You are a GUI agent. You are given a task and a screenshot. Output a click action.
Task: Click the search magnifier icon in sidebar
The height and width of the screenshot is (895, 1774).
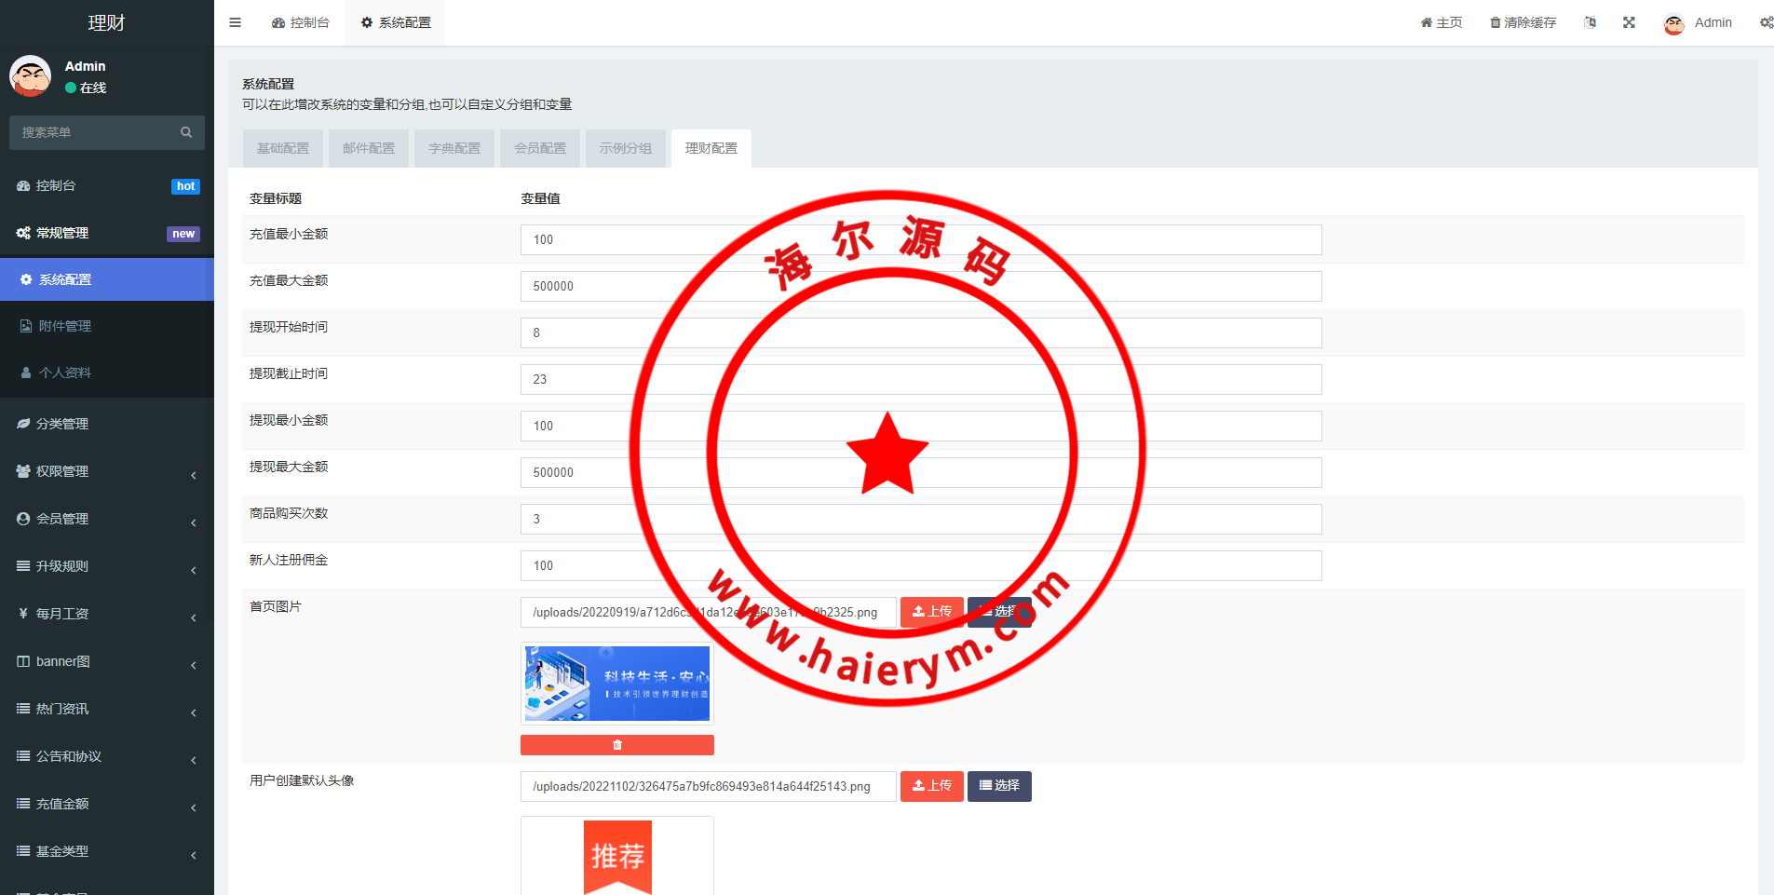coord(186,132)
